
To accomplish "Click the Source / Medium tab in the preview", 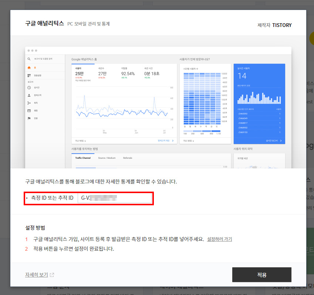I will point(107,158).
